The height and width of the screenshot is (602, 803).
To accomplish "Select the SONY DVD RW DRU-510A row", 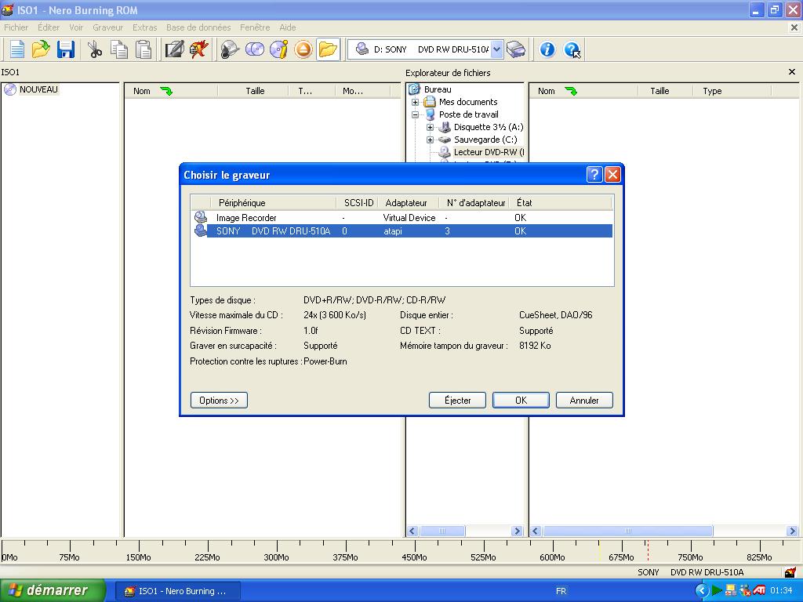I will pos(402,231).
